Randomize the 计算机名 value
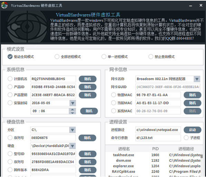Screen dimensions: 206x177 tap(88, 79)
